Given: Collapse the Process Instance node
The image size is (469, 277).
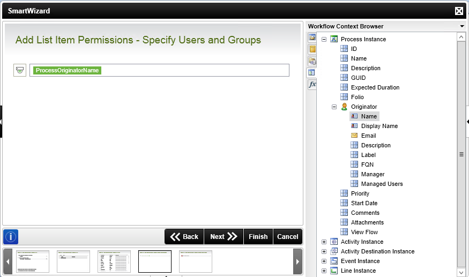Looking at the screenshot, I should (x=324, y=39).
